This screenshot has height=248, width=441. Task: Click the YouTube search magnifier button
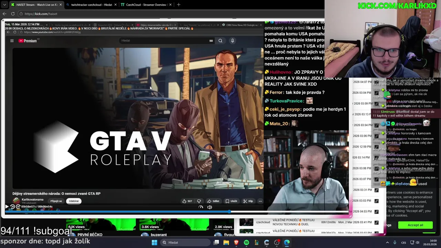220,41
